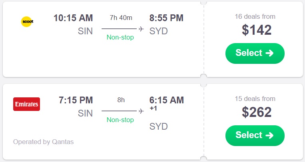Click the 7h 40m duration label
Viewport: 305px width, 162px height.
point(121,18)
